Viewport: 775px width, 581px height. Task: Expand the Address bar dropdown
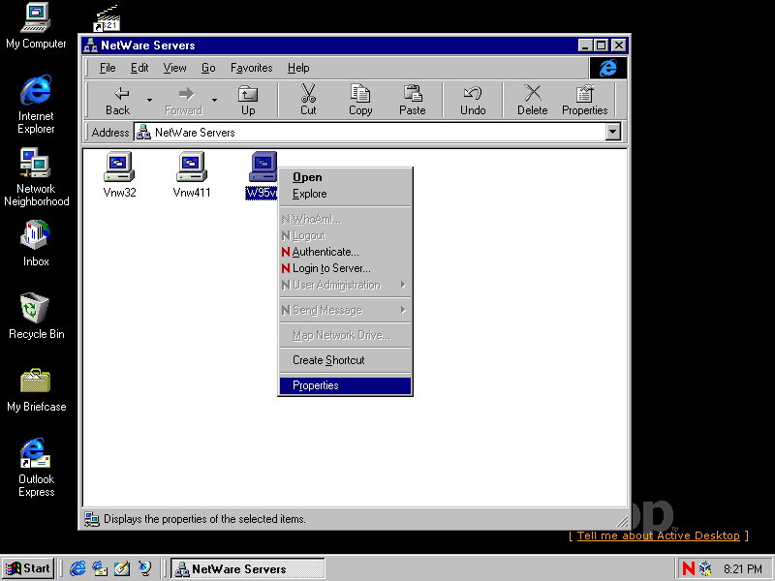(613, 132)
